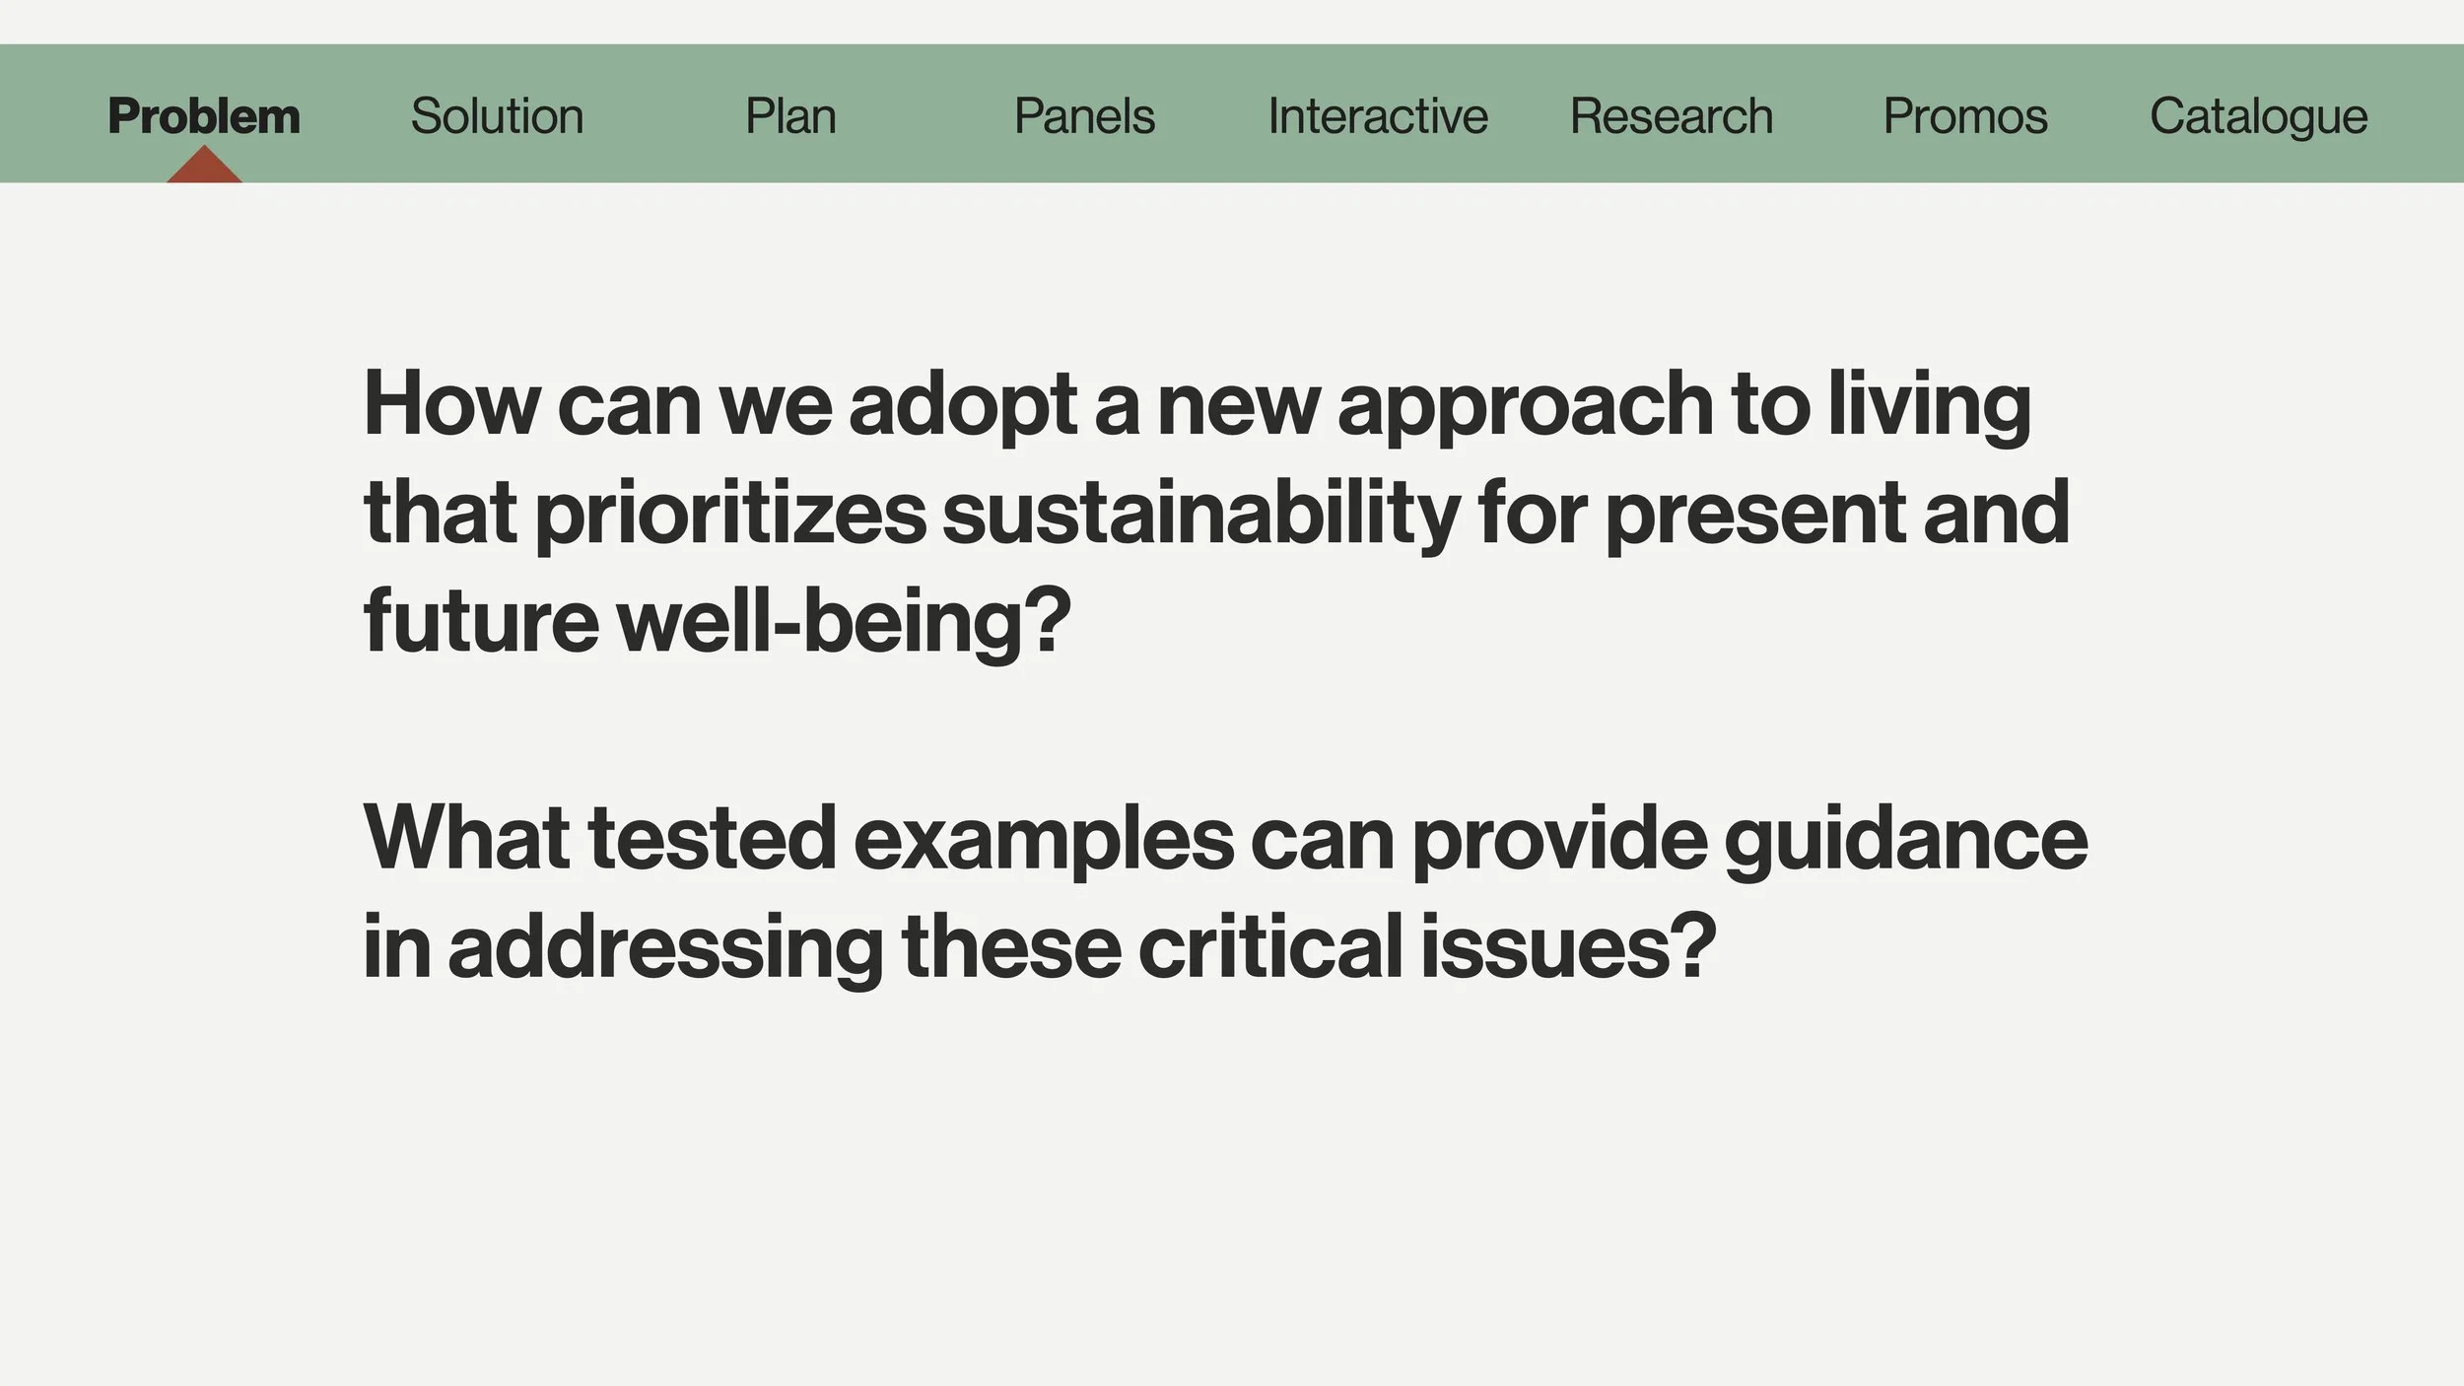The width and height of the screenshot is (2464, 1386).
Task: Select the second question about tested examples
Action: click(x=1225, y=892)
